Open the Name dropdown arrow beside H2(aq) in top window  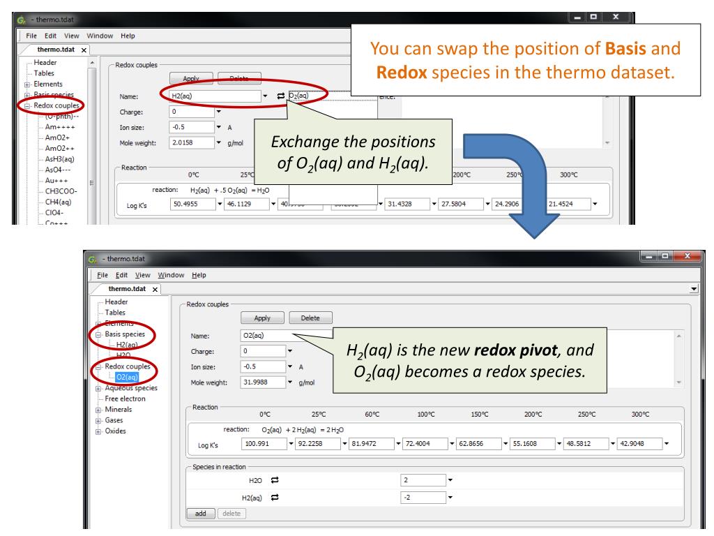click(x=265, y=96)
